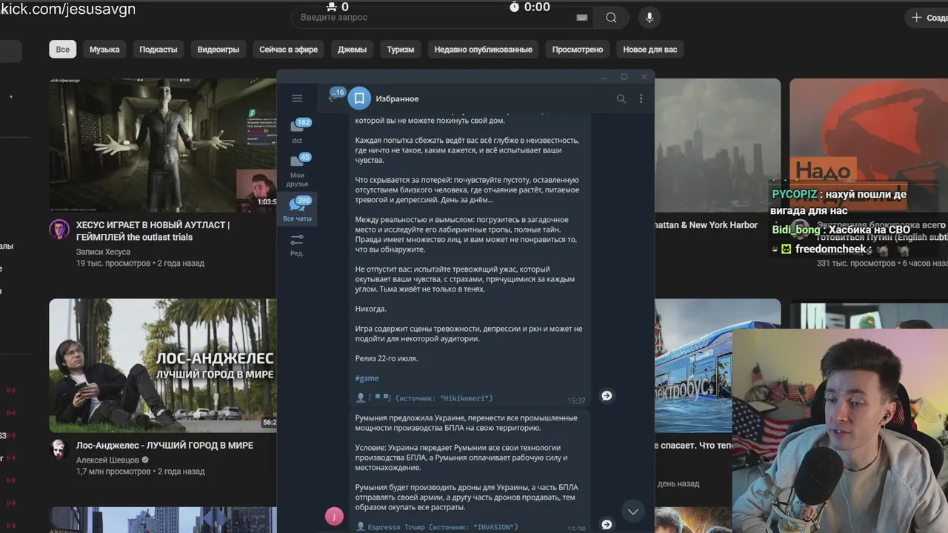948x533 pixels.
Task: Select the Джемы filter chip
Action: (353, 50)
